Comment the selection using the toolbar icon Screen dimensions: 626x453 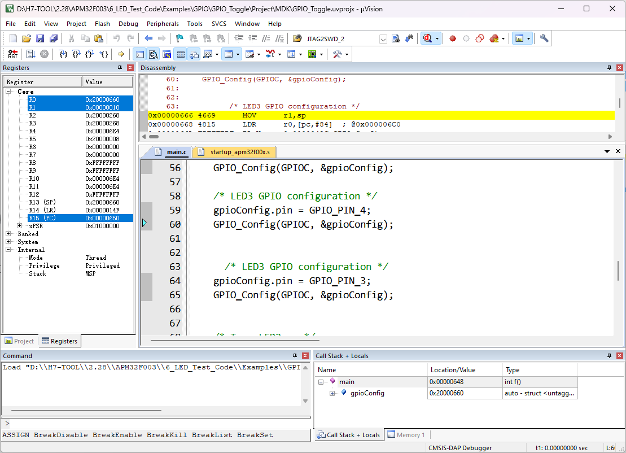[266, 39]
